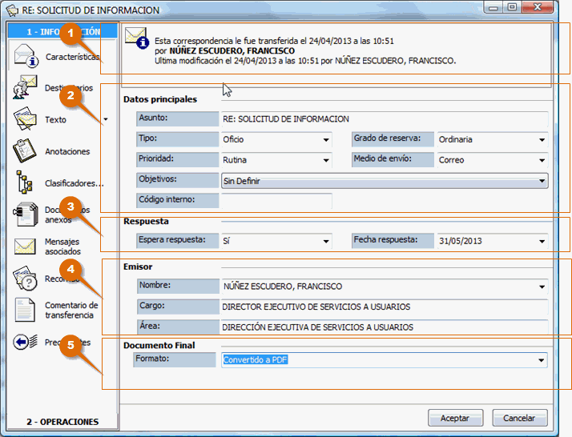Open Mensajes asociados envelope icon

25,247
